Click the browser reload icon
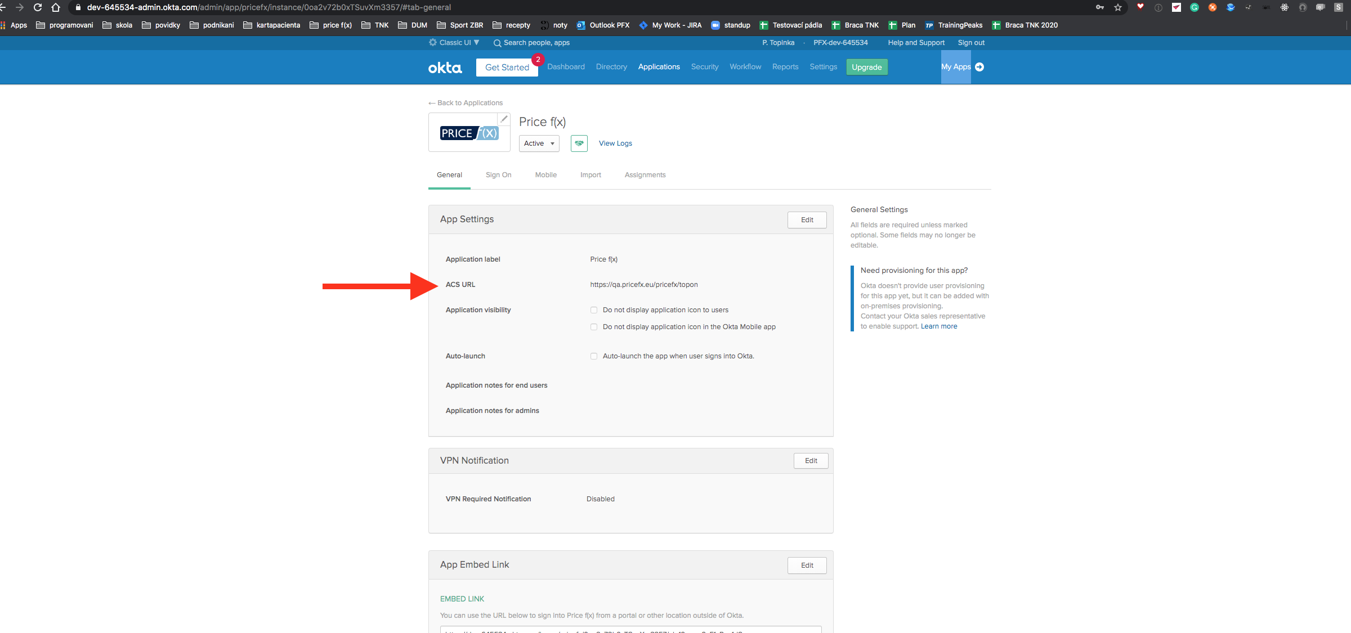 38,7
